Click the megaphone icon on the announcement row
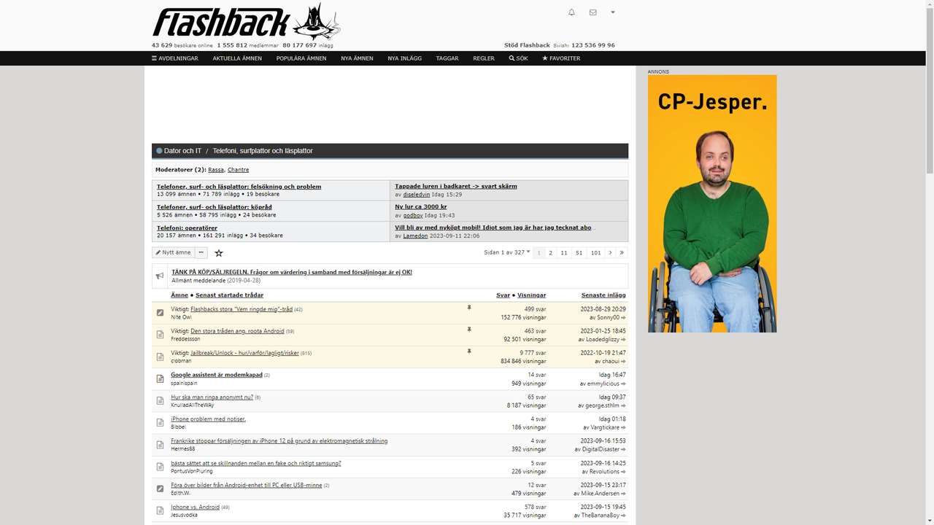The image size is (934, 525). tap(160, 276)
